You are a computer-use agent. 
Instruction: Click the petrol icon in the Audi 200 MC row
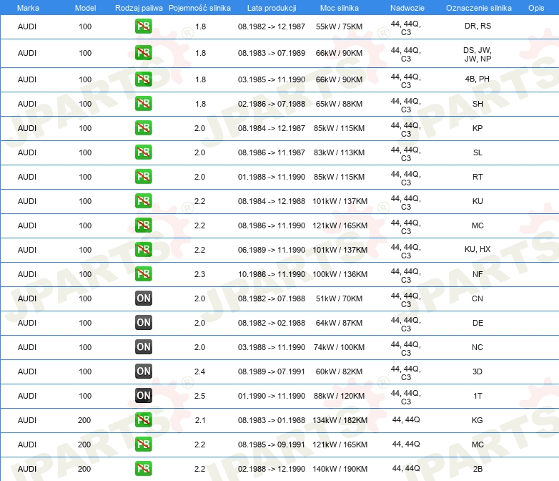tap(143, 444)
